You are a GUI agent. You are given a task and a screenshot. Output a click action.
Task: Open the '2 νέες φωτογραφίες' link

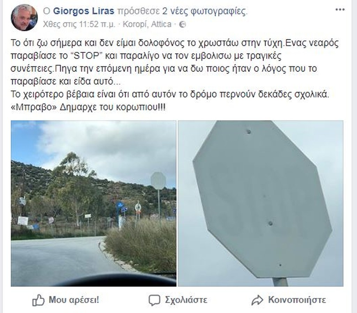pos(204,11)
